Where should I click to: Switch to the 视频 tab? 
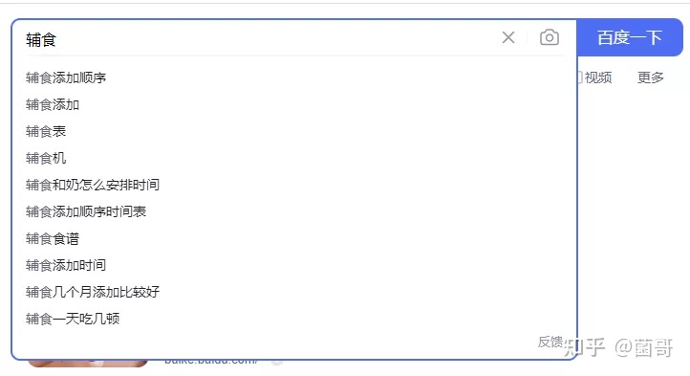click(598, 77)
